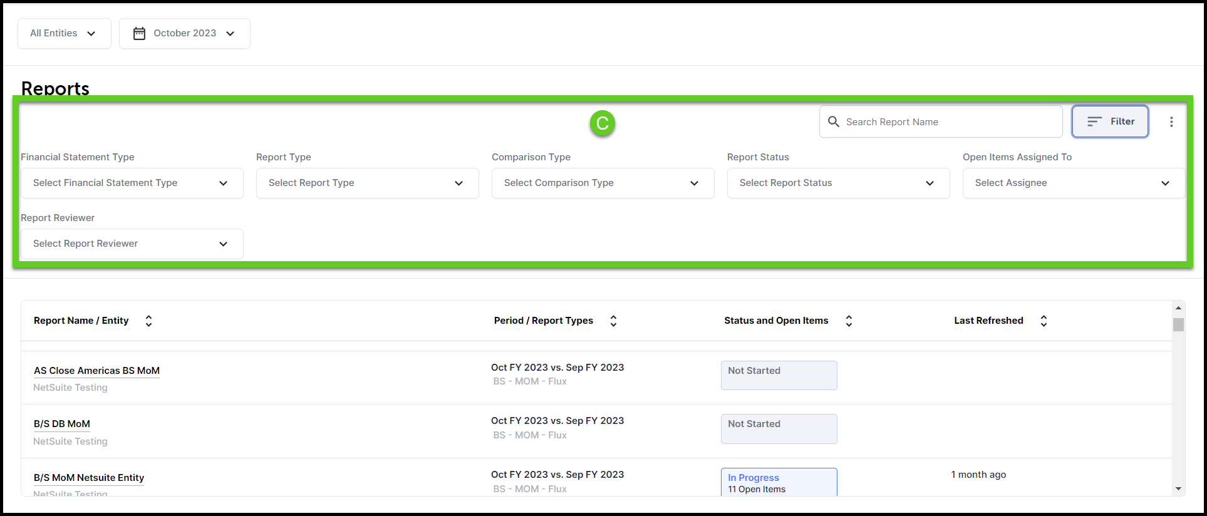This screenshot has height=516, width=1207.
Task: Open the B/S DB MoM report
Action: [x=62, y=424]
